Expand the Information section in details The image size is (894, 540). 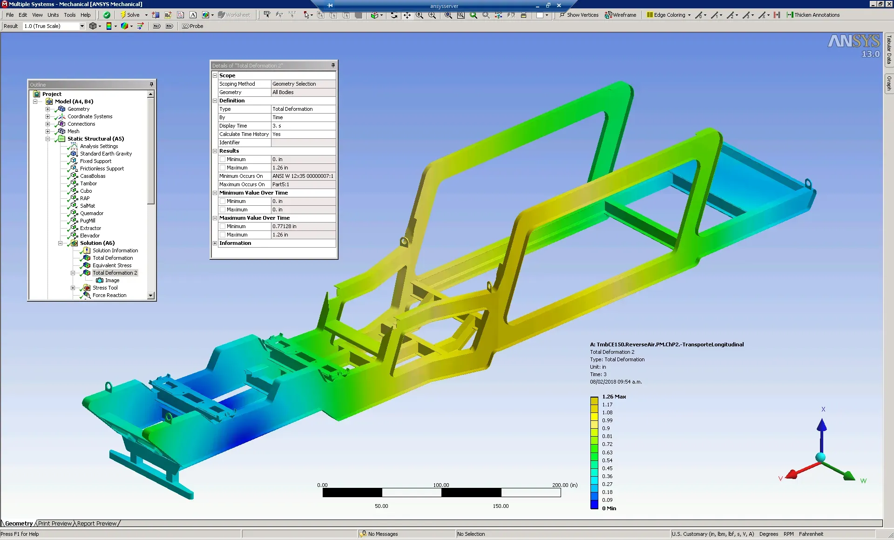coord(215,243)
